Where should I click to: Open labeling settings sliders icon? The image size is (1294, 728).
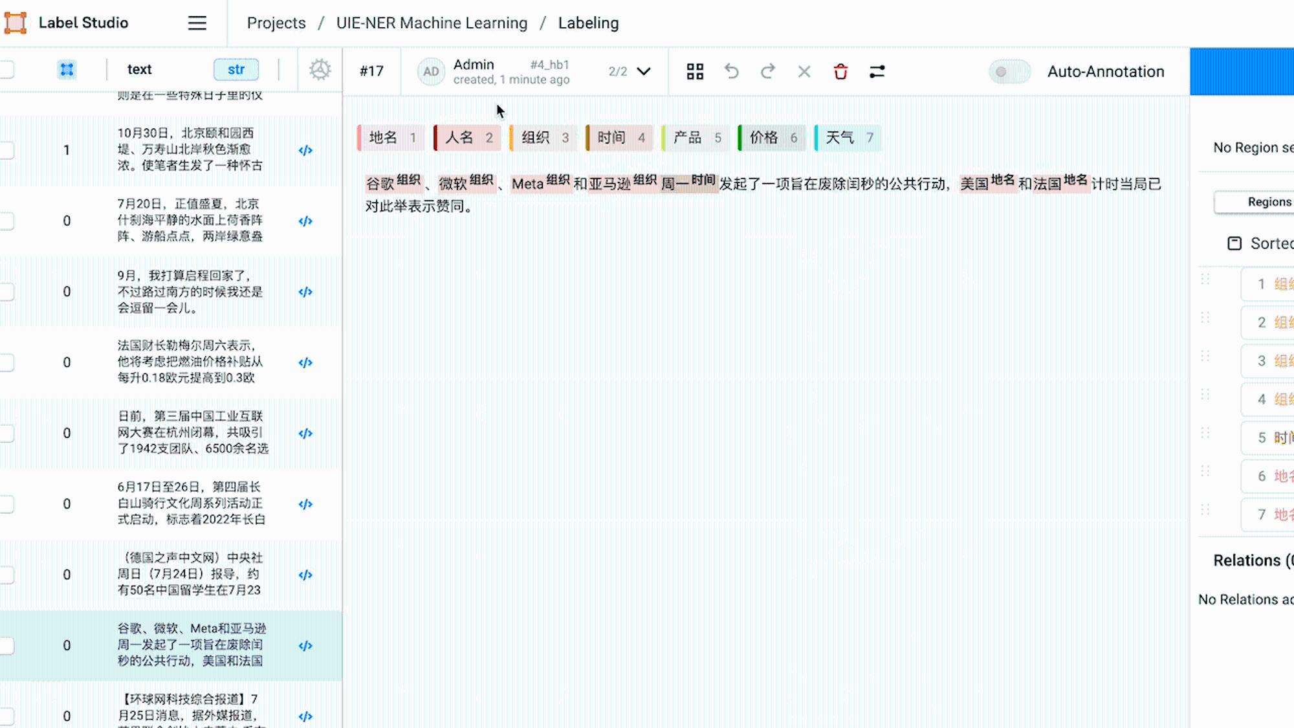coord(877,71)
